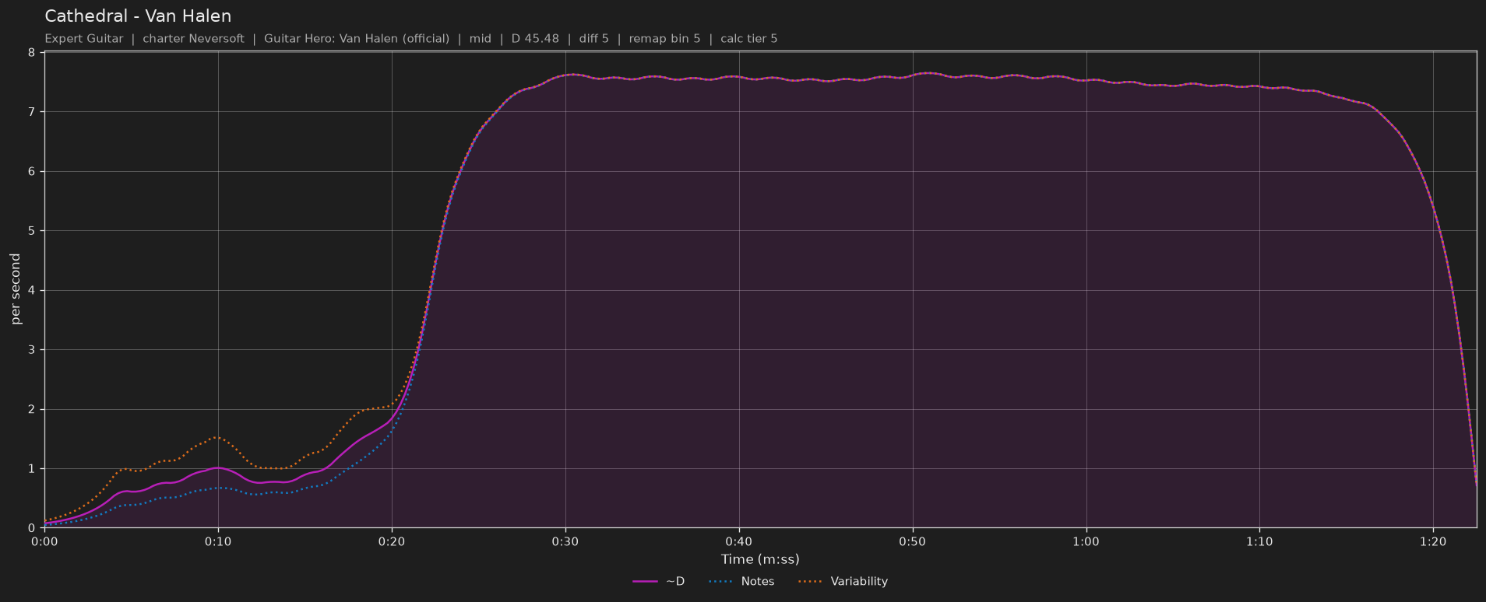Click the y-axis tick label 4
Screen dimensions: 1486x602
click(32, 291)
